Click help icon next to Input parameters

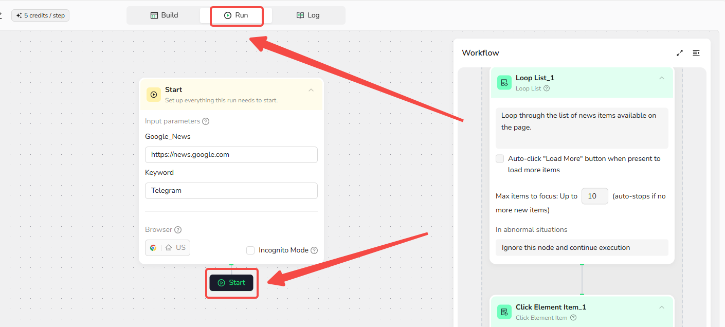click(x=206, y=121)
